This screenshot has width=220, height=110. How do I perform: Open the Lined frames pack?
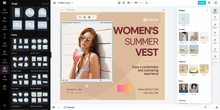click(x=20, y=98)
